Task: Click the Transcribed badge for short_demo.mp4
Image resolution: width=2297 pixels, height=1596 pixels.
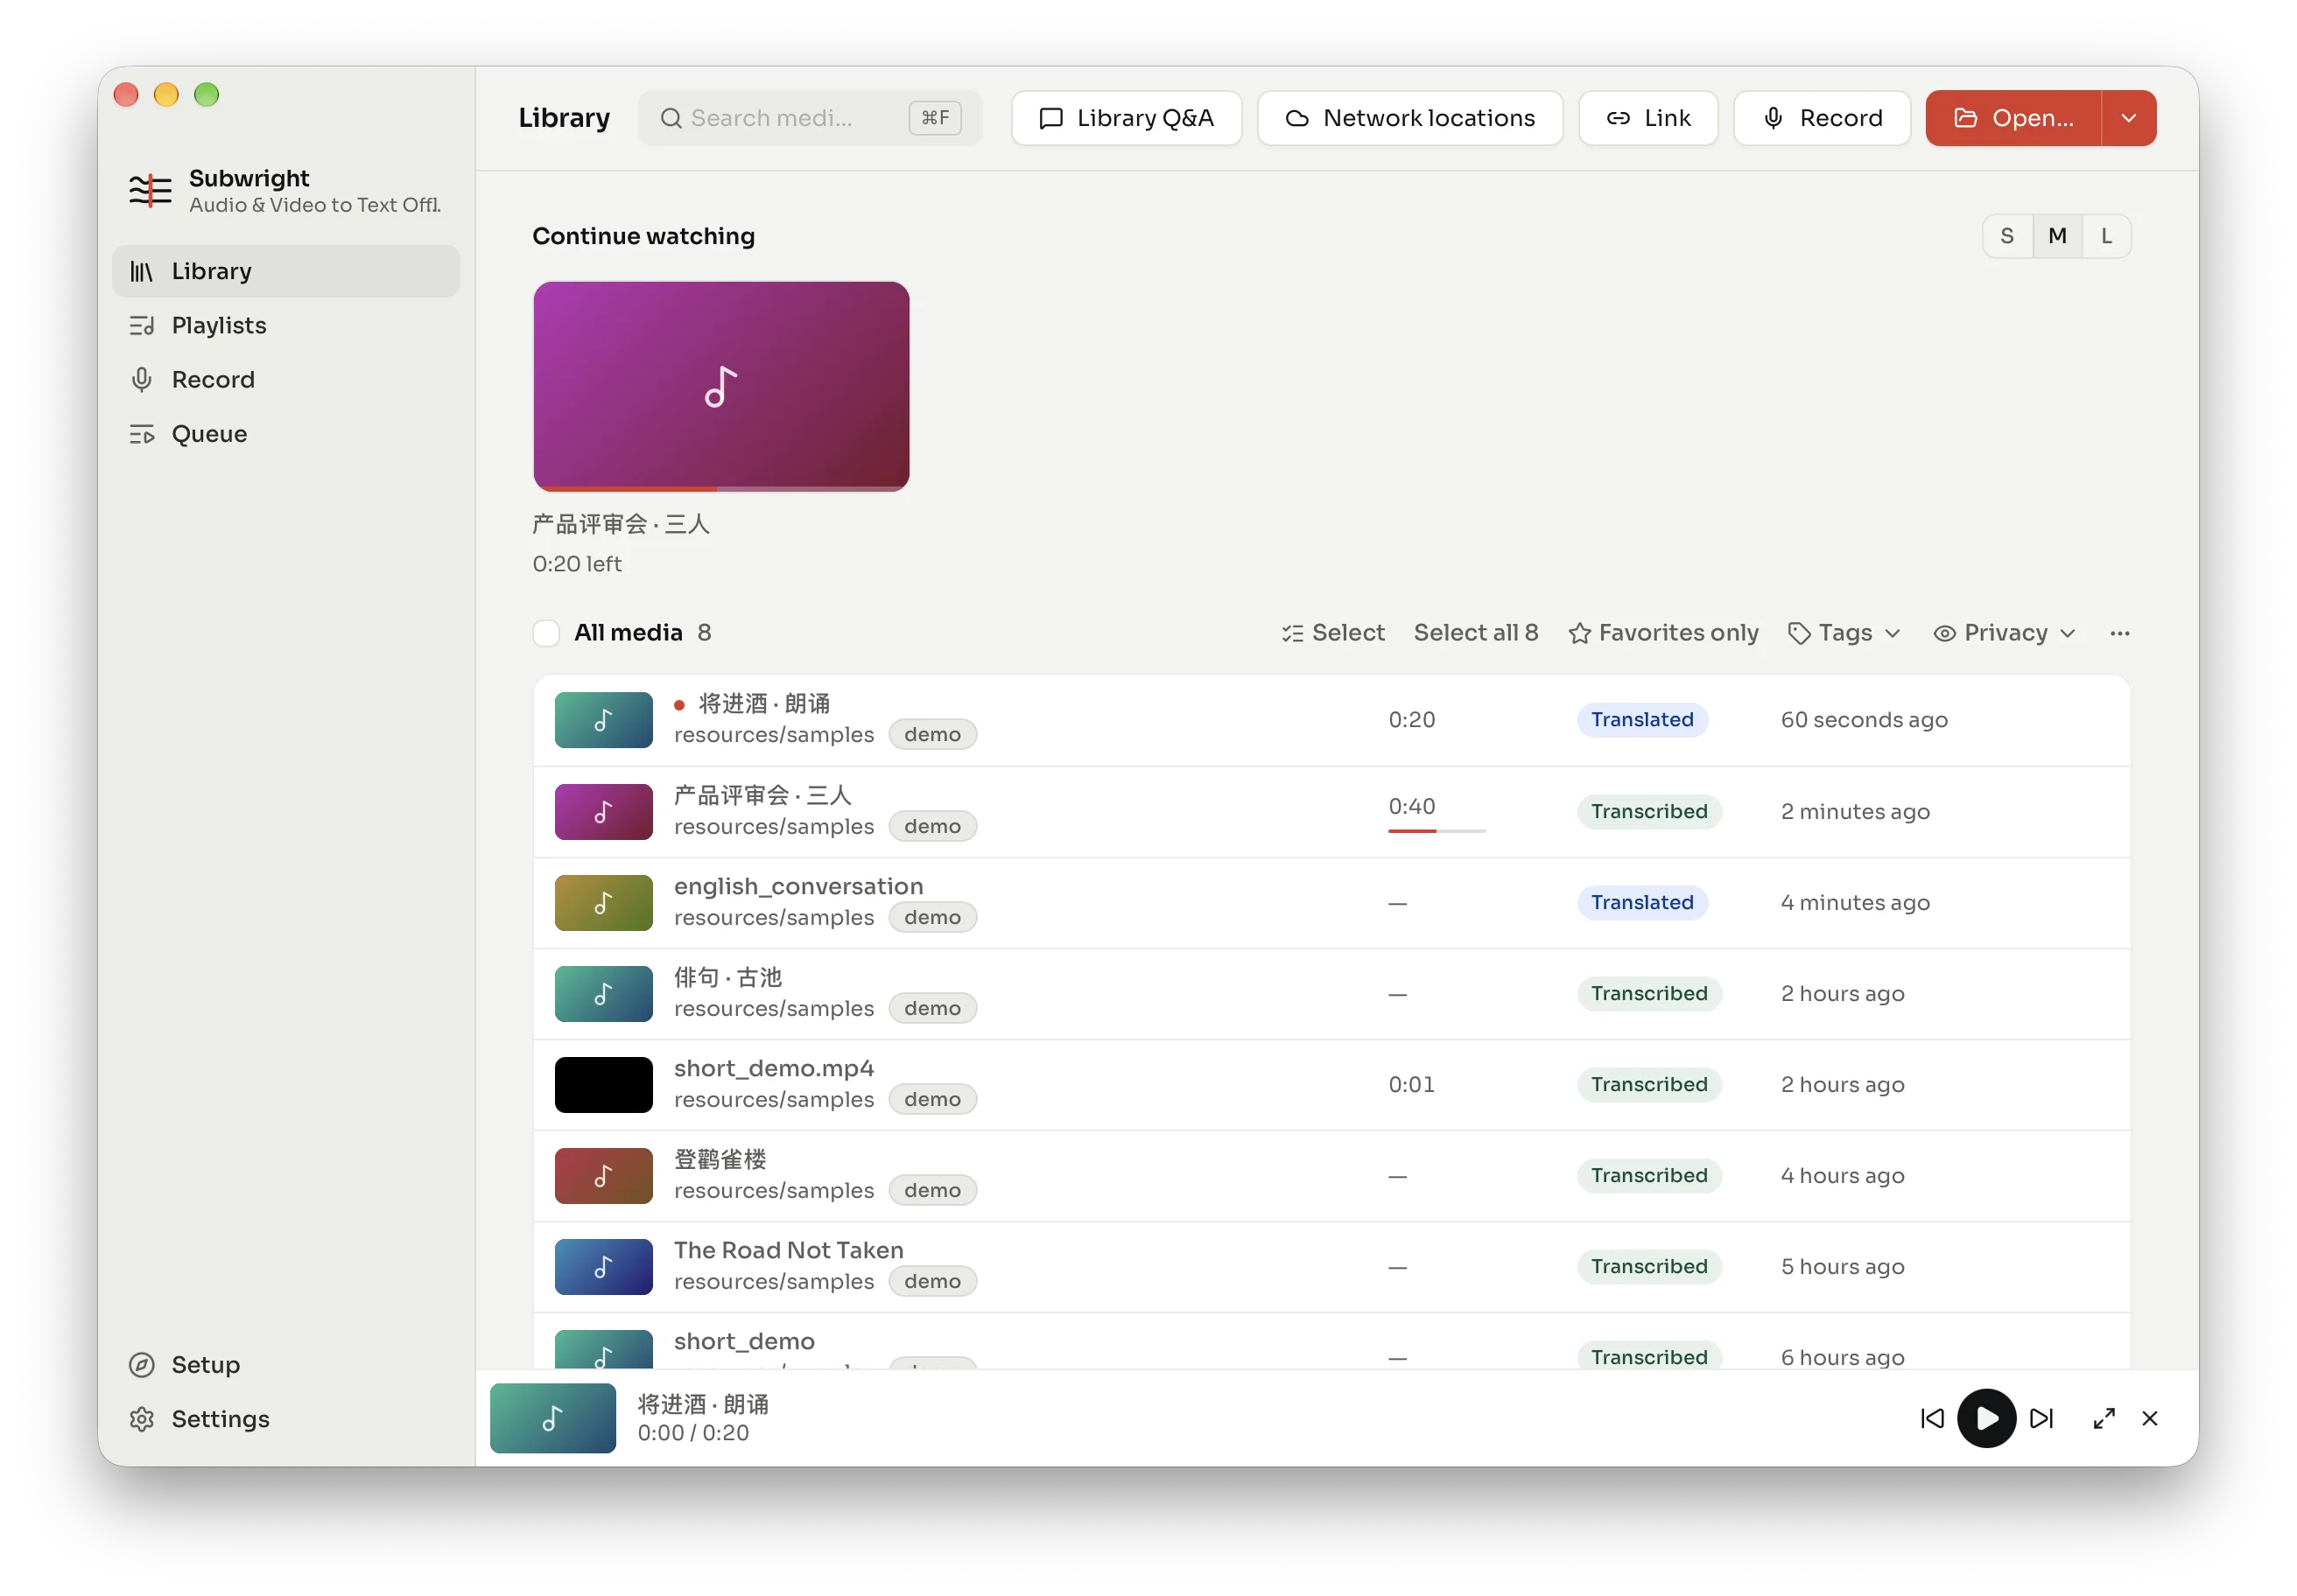Action: 1648,1084
